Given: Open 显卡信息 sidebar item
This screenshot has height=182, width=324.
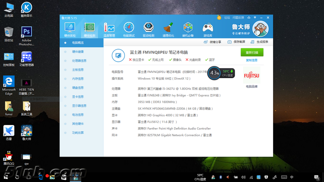Looking at the screenshot, I should [x=78, y=97].
